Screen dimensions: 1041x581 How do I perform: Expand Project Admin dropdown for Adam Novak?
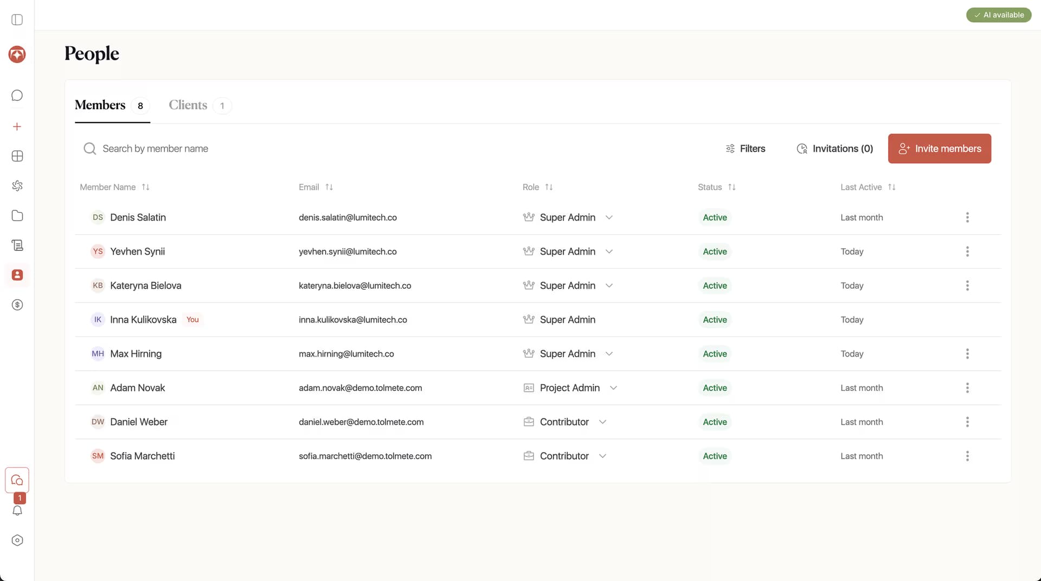pyautogui.click(x=613, y=388)
